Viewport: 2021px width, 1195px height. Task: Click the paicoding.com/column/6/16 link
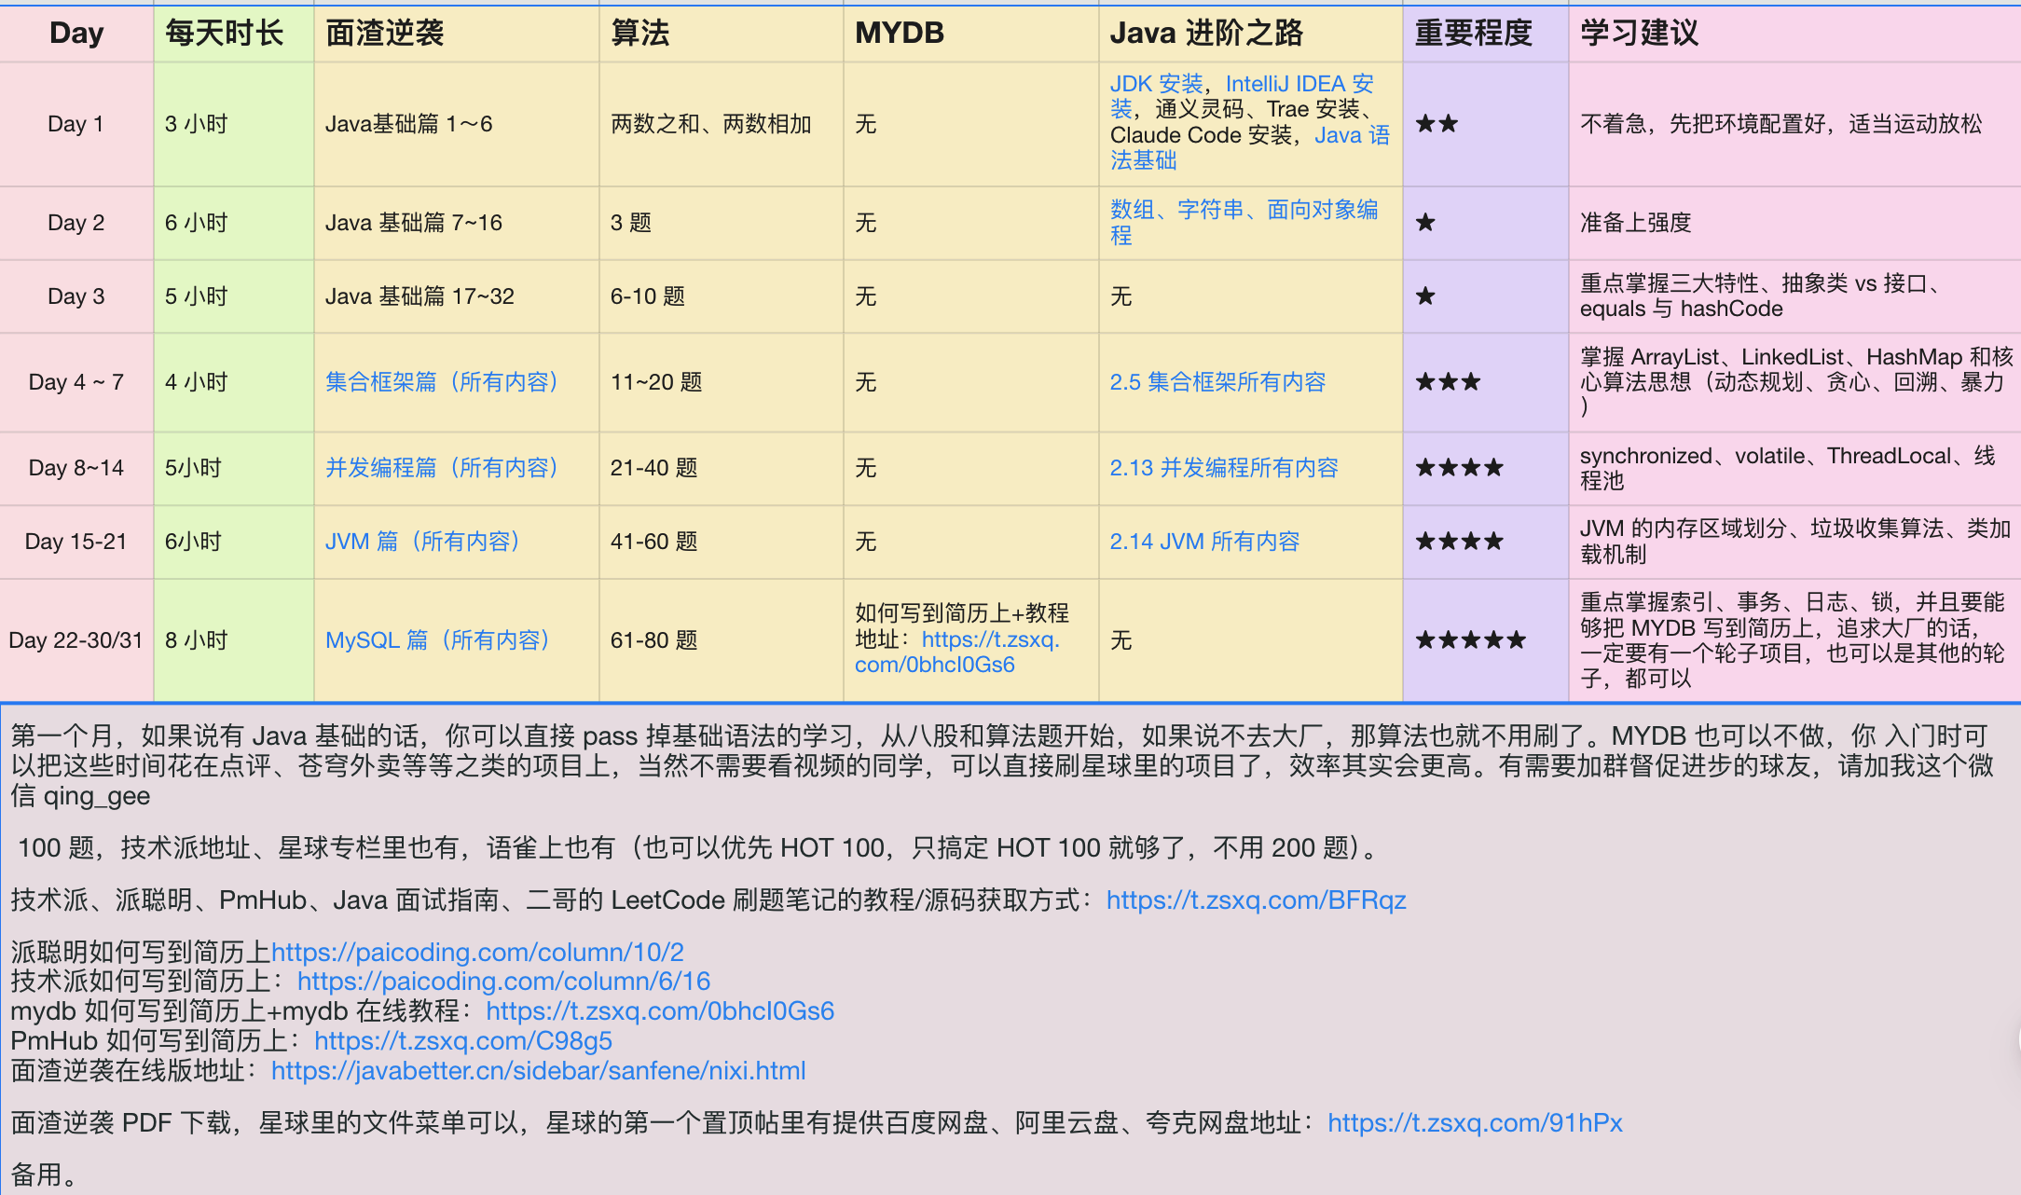[503, 982]
